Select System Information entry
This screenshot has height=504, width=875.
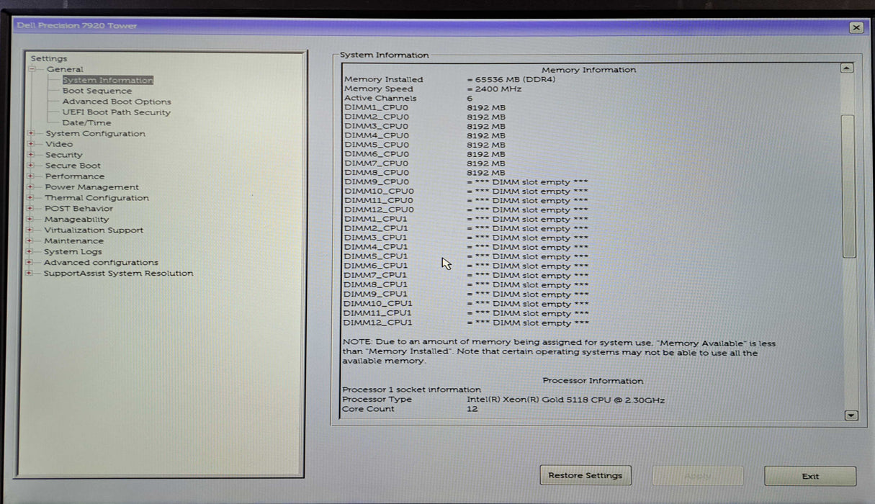click(107, 81)
